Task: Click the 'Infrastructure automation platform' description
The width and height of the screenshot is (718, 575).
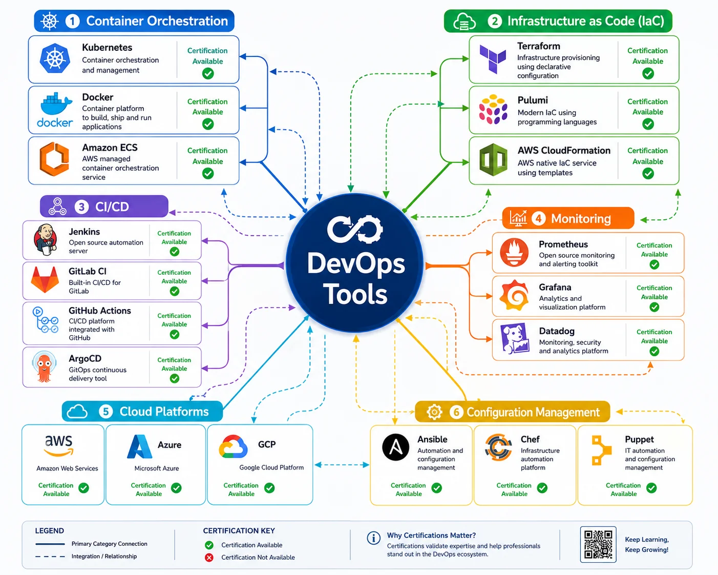Action: tap(540, 459)
